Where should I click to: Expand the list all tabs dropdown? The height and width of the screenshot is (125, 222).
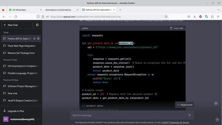pos(219,10)
